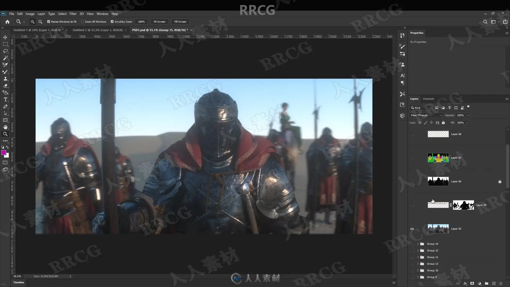Select the Eraser tool

pos(5,86)
